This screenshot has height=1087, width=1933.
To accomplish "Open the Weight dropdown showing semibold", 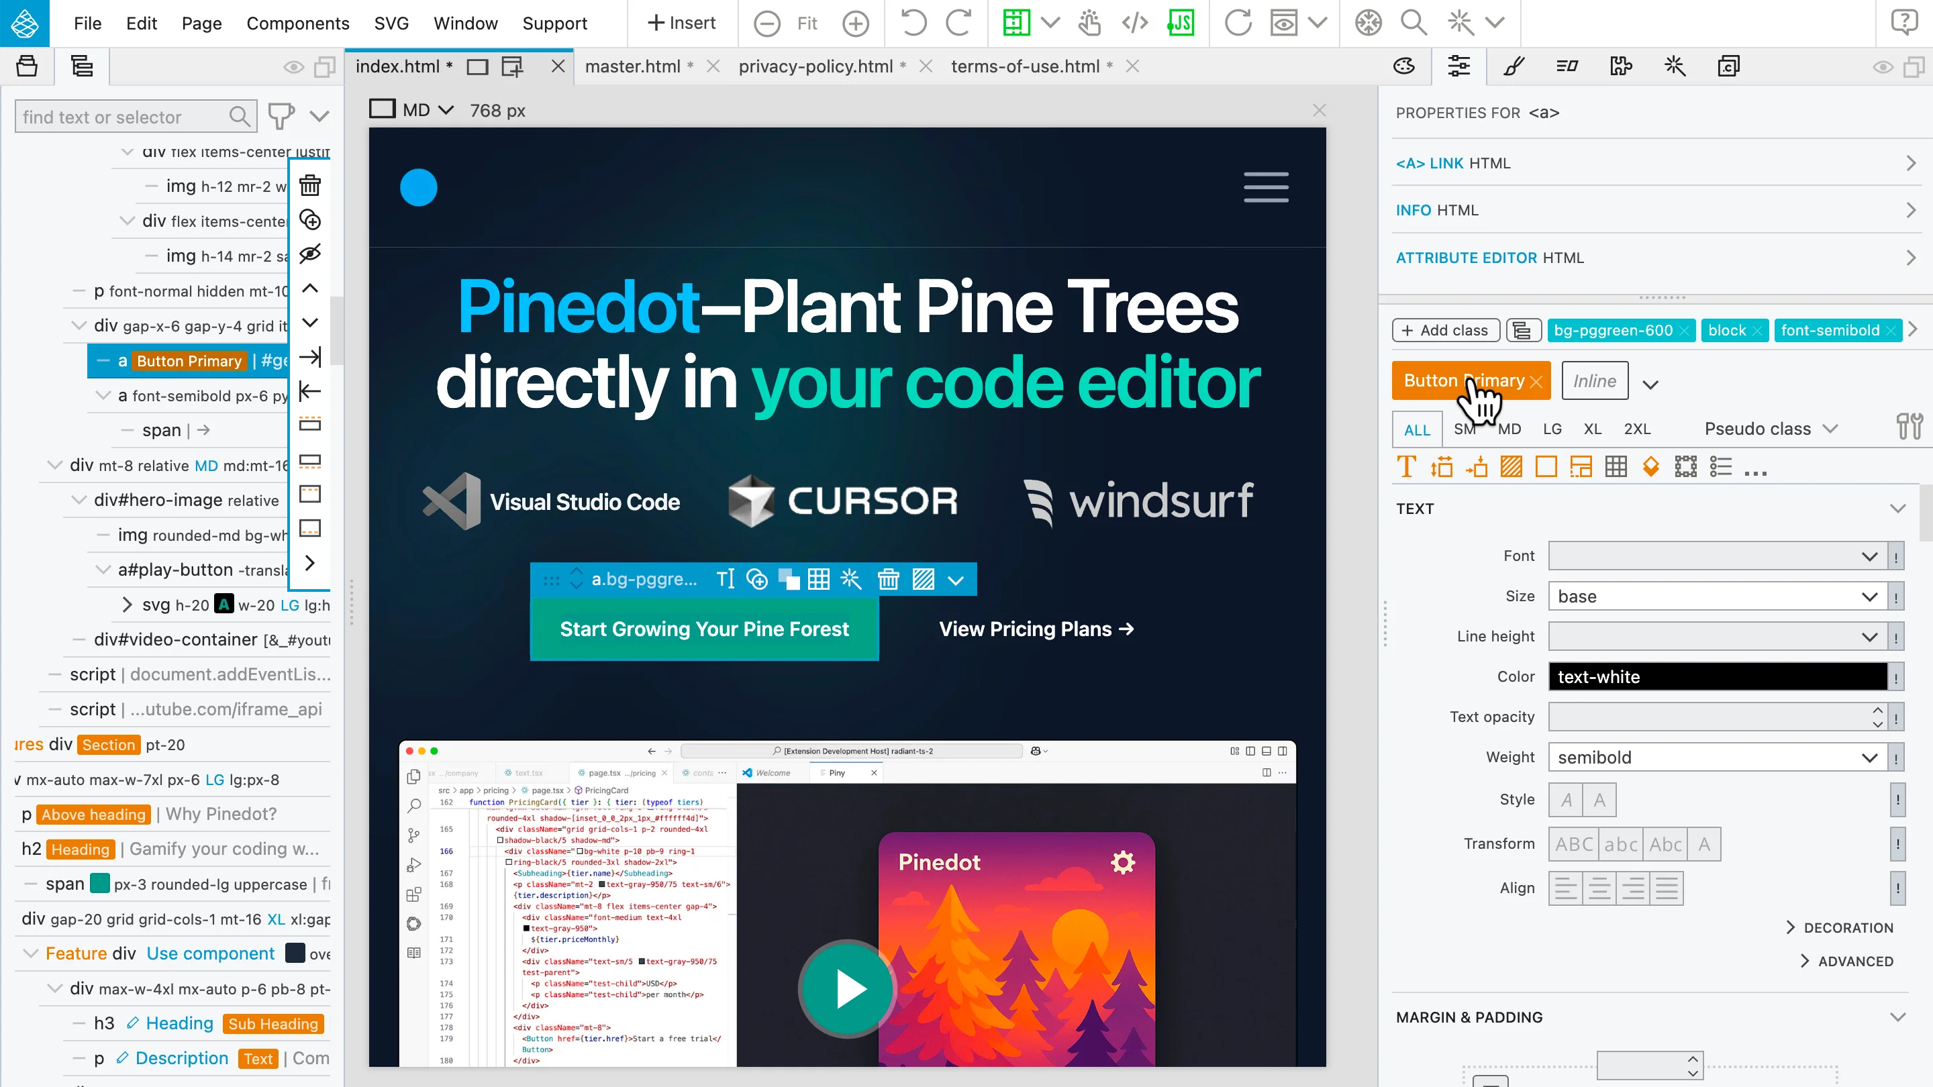I will pos(1717,757).
